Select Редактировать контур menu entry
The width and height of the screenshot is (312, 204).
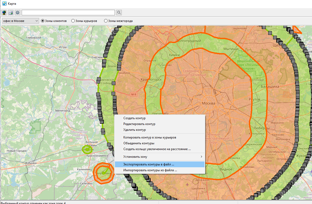point(139,124)
